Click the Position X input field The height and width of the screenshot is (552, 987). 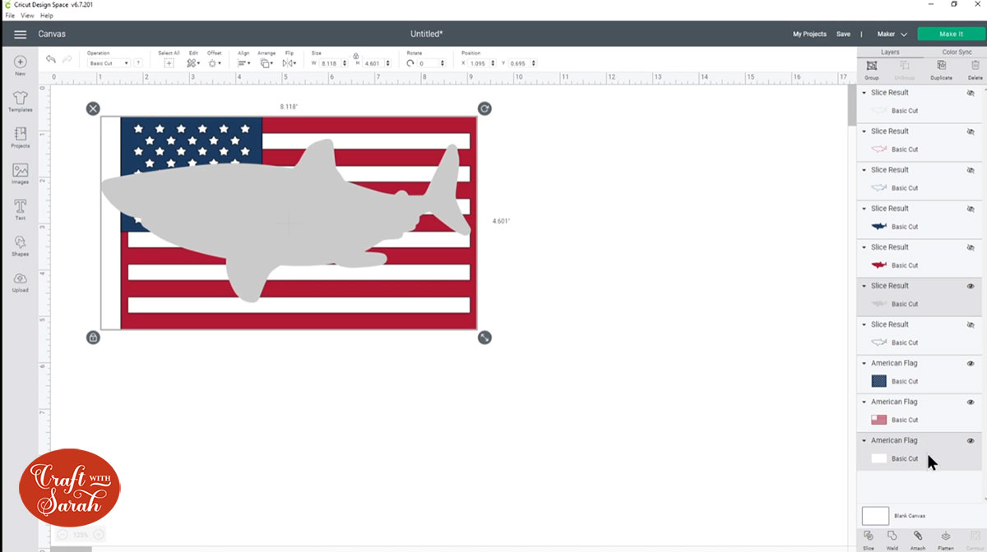tap(482, 63)
